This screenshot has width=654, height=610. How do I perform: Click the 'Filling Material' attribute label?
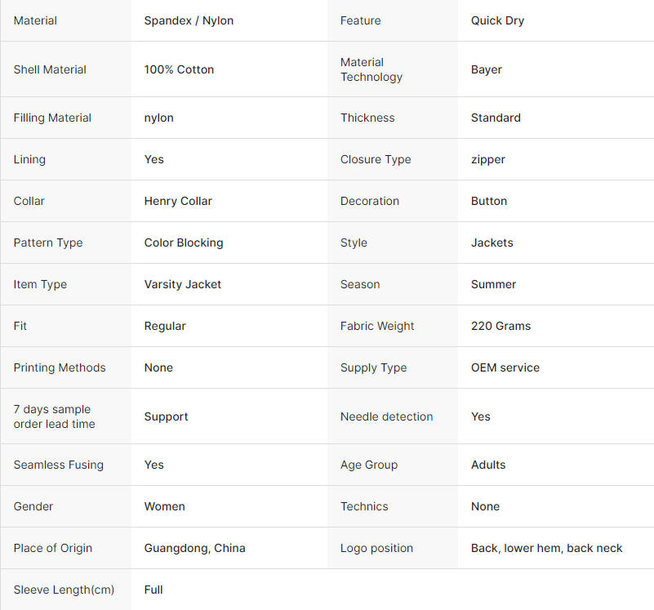point(52,118)
